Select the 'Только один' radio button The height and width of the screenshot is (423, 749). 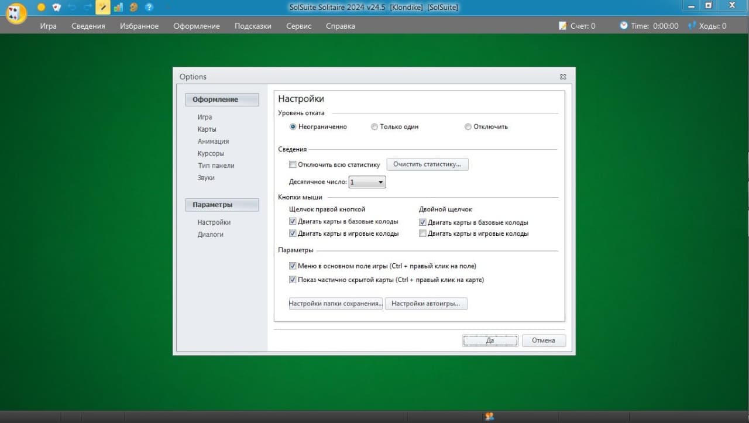[374, 127]
